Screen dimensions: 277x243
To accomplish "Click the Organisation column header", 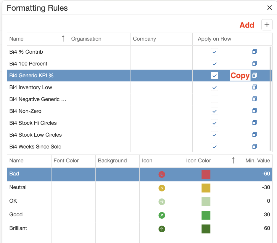I will pyautogui.click(x=100, y=39).
